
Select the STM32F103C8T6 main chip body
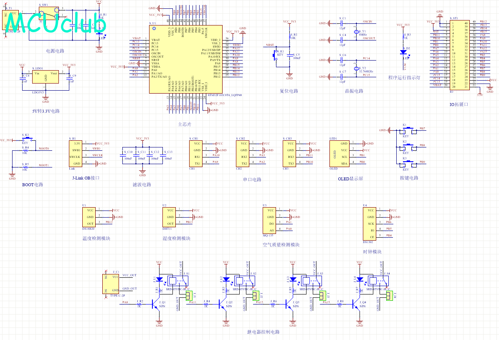186,59
